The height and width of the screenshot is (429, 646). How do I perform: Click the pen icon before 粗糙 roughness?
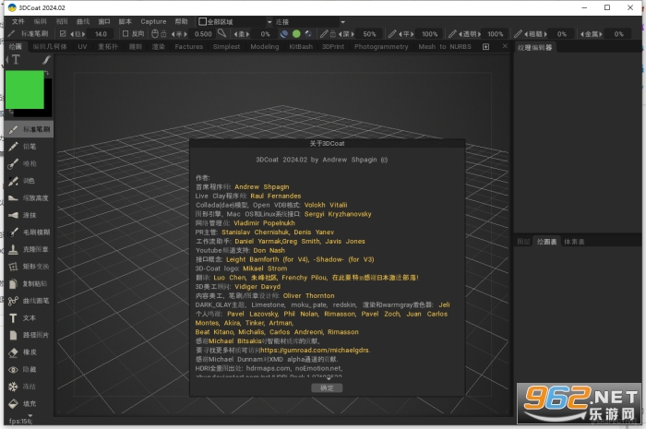coord(518,34)
